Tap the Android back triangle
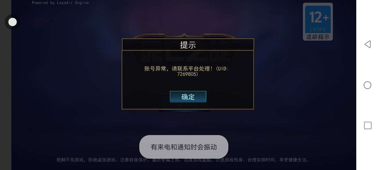 pos(367,44)
